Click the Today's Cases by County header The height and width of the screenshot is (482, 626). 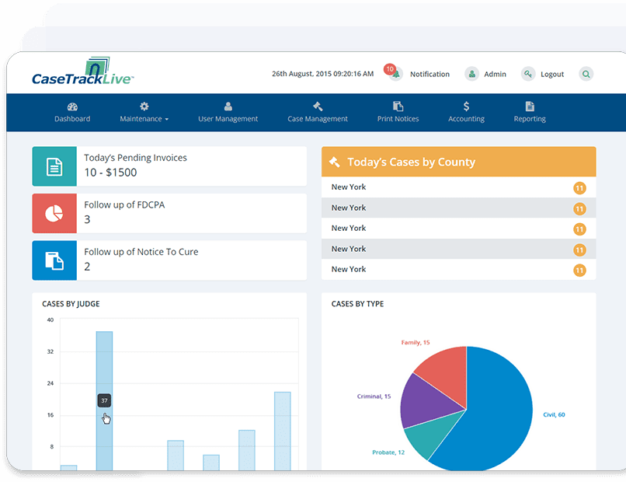(458, 162)
